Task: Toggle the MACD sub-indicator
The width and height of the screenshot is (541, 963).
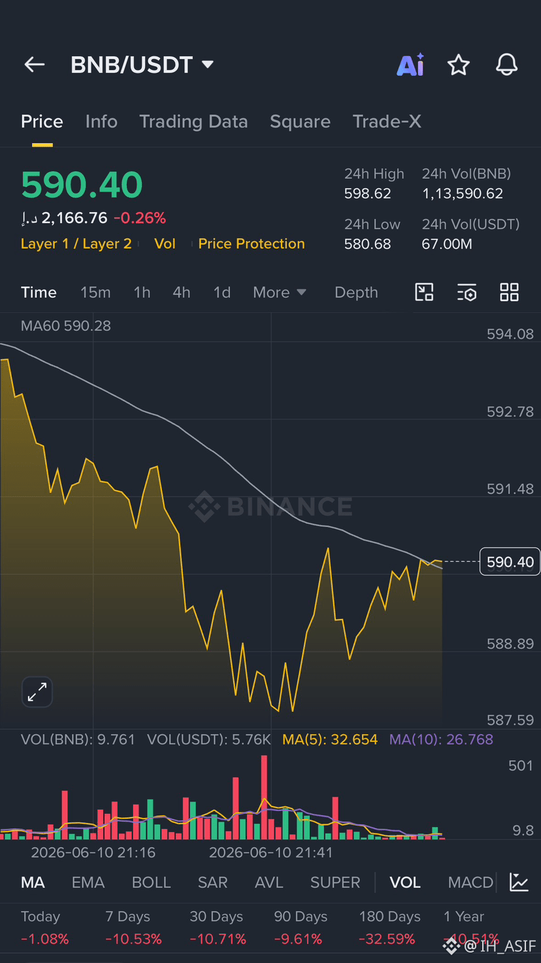Action: [x=470, y=883]
